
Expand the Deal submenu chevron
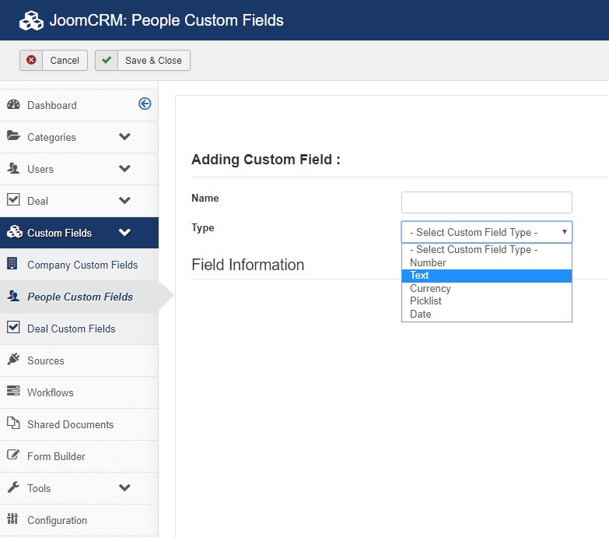coord(124,200)
